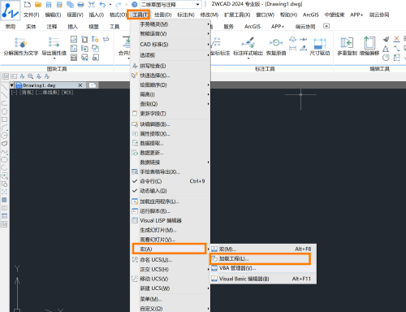Expand the 查询(Q) submenu
This screenshot has width=406, height=312.
click(171, 104)
